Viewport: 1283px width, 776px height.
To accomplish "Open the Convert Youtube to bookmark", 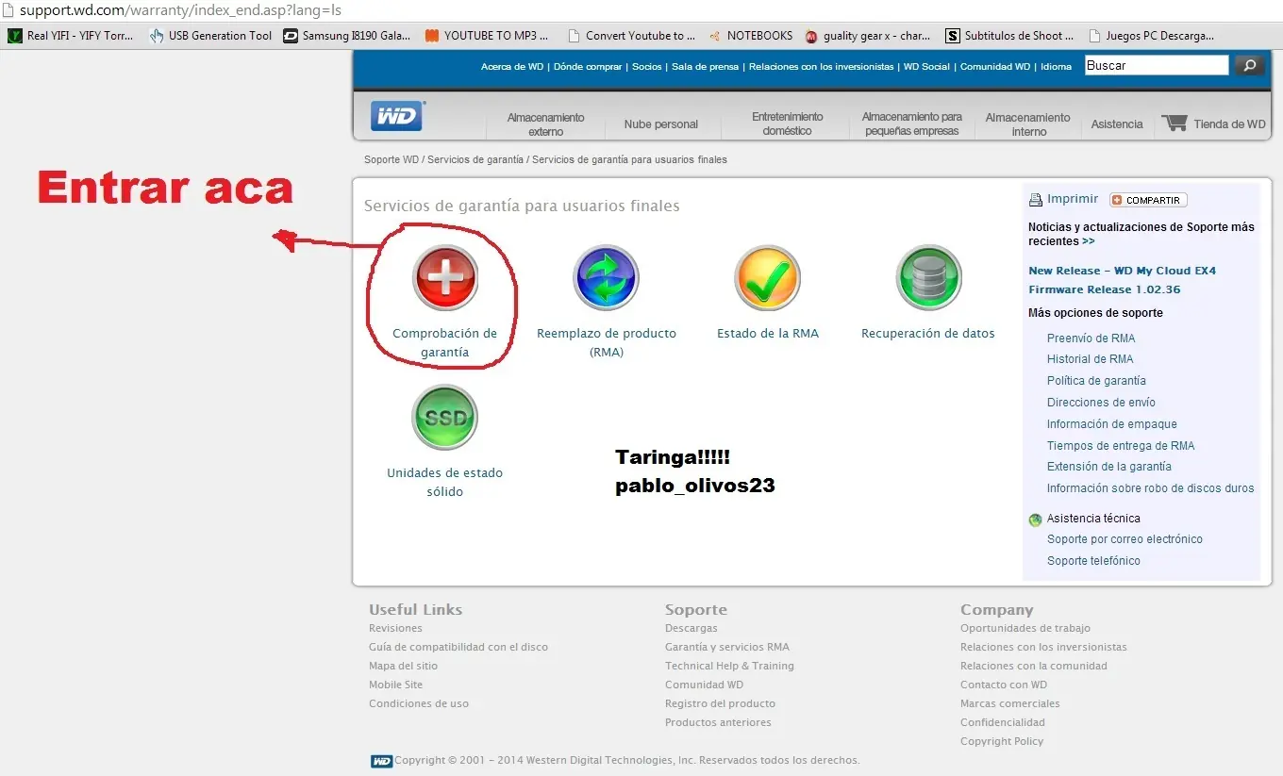I will click(x=631, y=36).
